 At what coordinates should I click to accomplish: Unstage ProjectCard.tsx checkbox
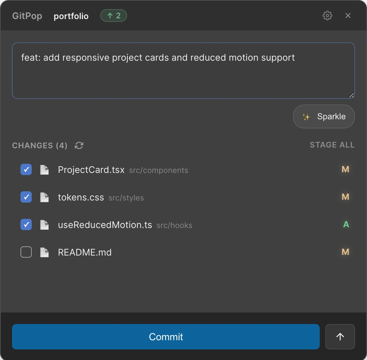[x=26, y=169]
